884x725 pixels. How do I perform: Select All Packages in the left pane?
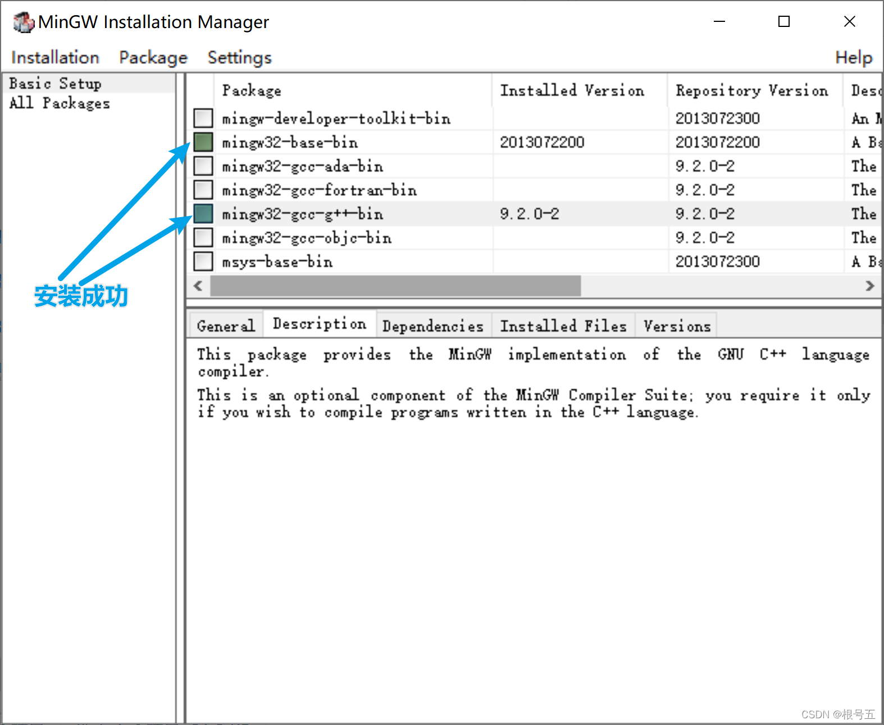(60, 103)
